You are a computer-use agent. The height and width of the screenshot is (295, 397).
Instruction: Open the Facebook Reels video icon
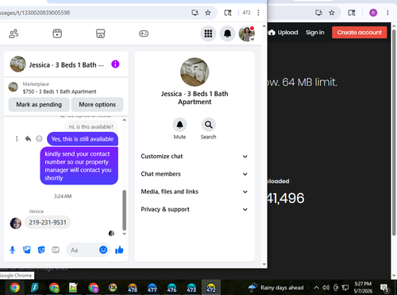(x=57, y=33)
